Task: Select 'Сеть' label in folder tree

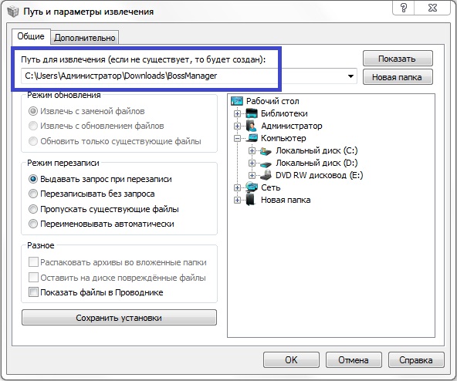Action: pyautogui.click(x=270, y=187)
